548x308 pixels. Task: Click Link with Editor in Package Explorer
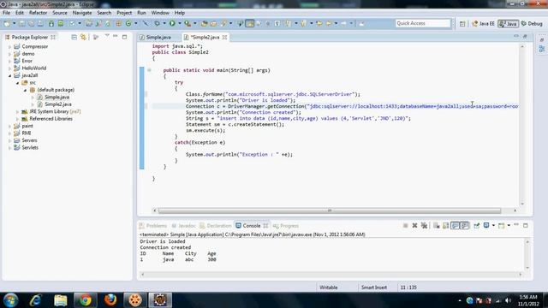coord(83,37)
